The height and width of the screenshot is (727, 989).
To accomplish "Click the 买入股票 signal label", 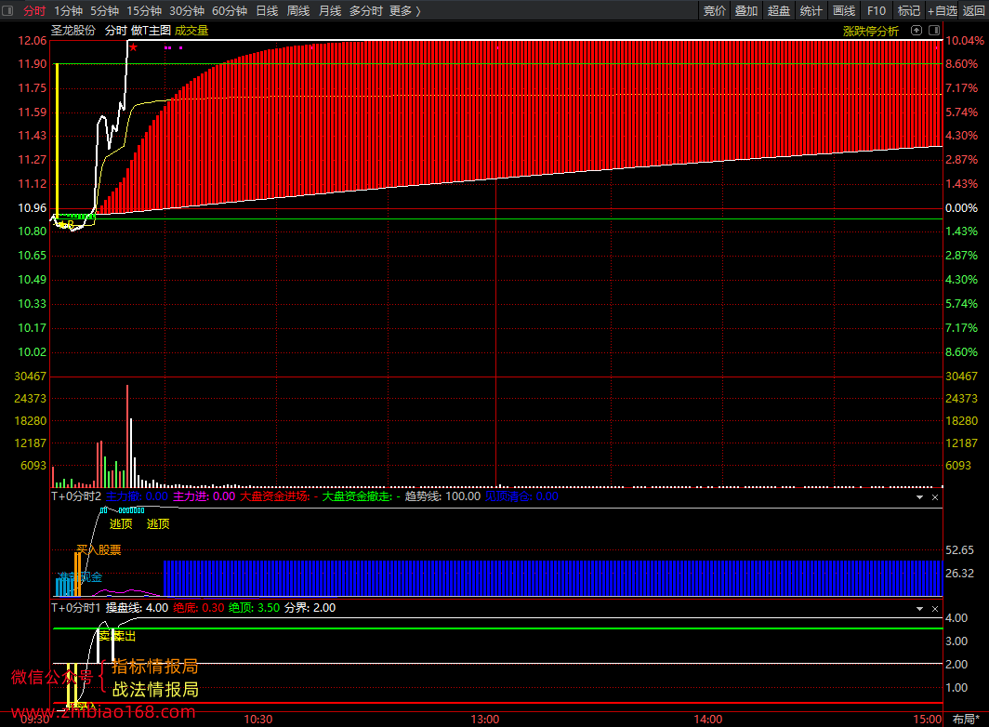I will tap(99, 549).
